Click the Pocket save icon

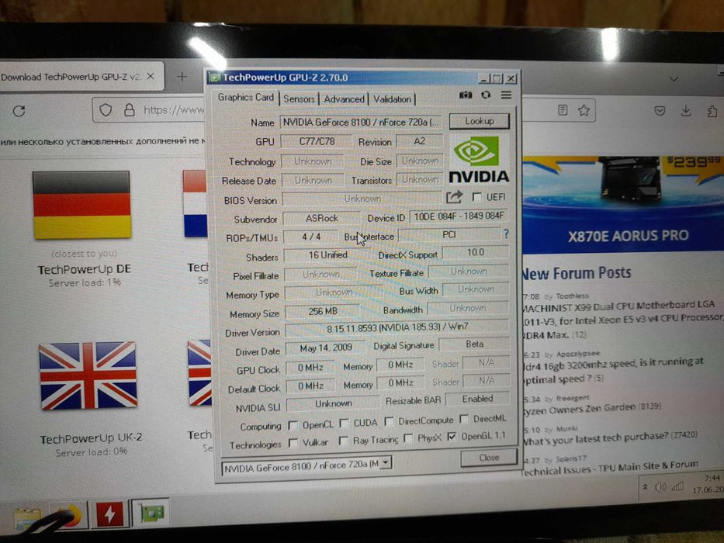click(x=660, y=111)
